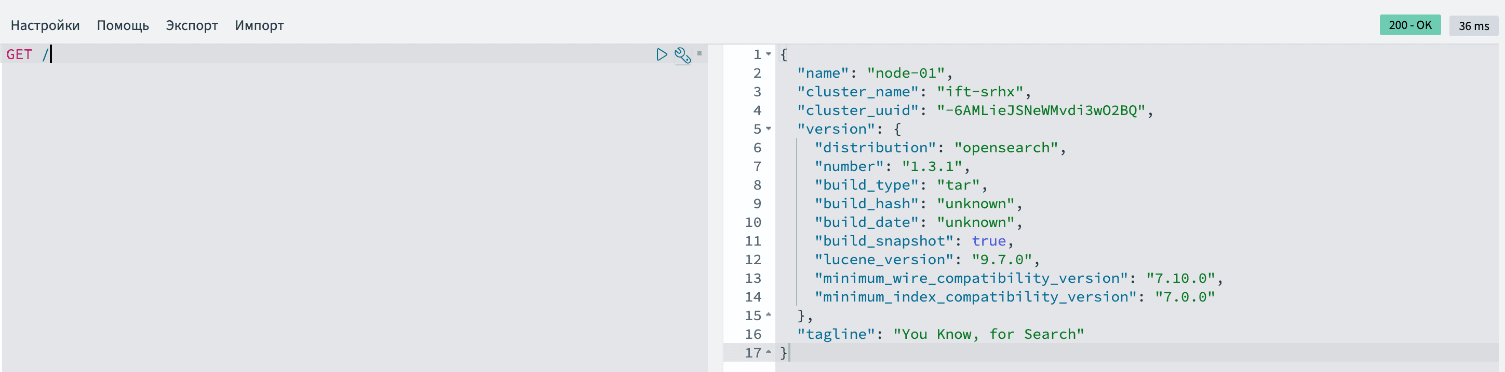The height and width of the screenshot is (372, 1505).
Task: Open the Настройки menu
Action: click(45, 26)
